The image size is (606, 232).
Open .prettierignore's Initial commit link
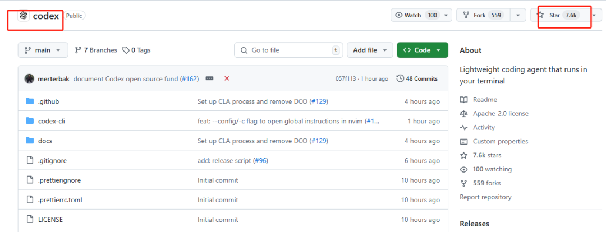(218, 180)
